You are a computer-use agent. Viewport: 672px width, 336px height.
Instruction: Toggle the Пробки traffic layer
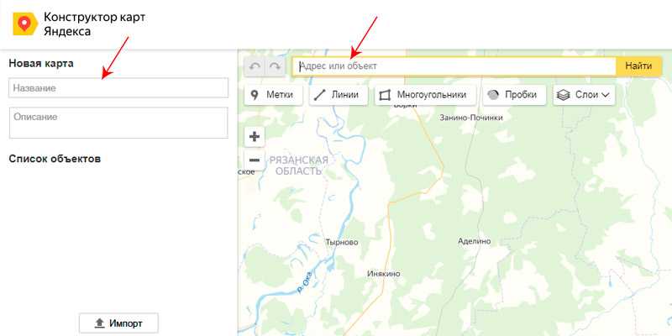[x=514, y=95]
